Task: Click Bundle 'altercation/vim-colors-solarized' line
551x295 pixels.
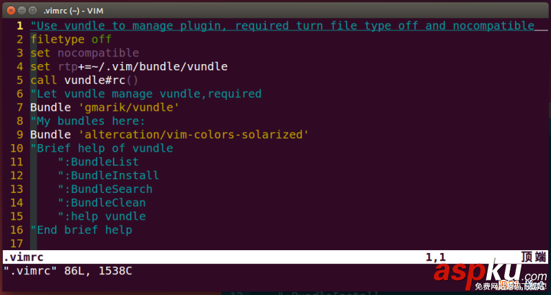Action: (x=169, y=134)
